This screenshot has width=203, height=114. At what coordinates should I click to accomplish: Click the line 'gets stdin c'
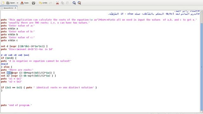[9, 41]
